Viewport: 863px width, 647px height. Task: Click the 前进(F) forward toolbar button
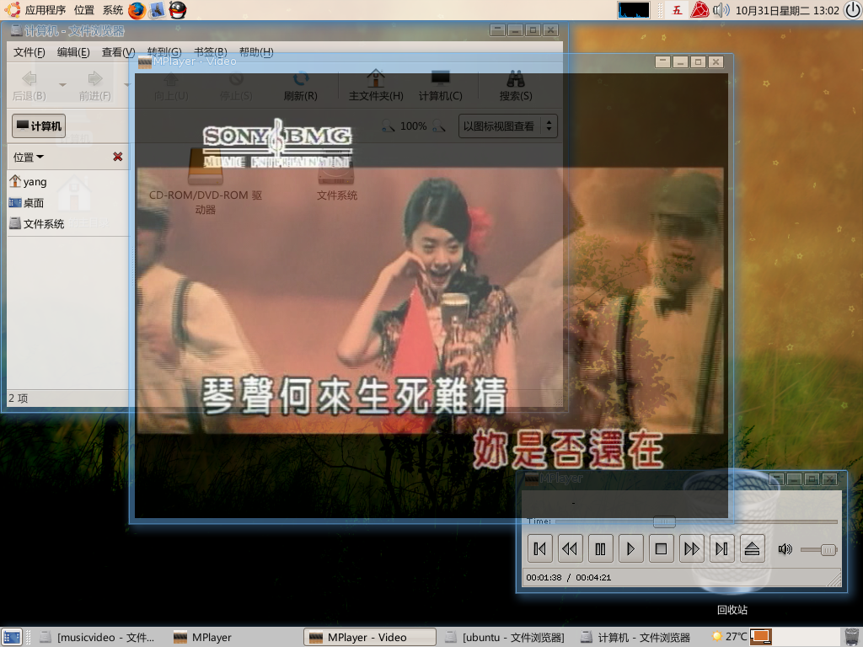point(94,86)
